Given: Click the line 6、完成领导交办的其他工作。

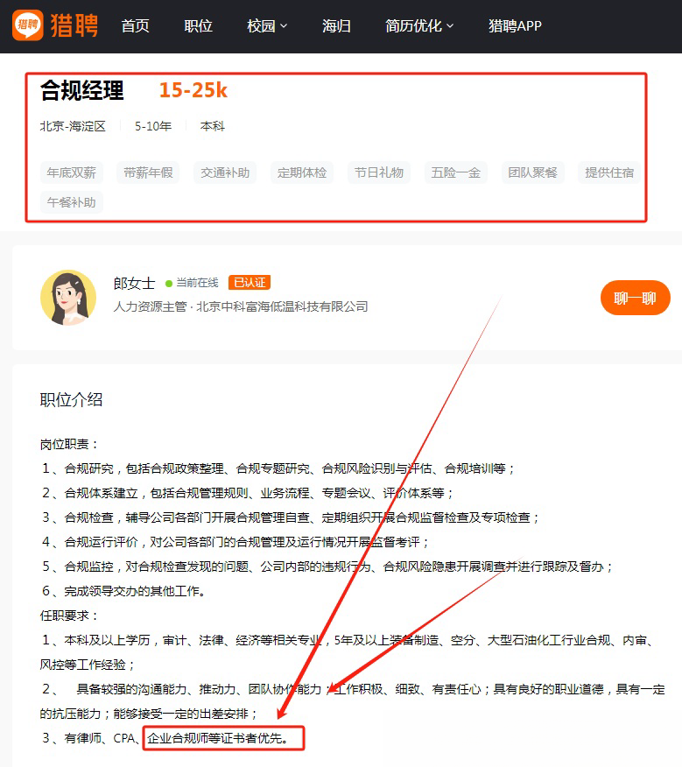Looking at the screenshot, I should pos(123,591).
